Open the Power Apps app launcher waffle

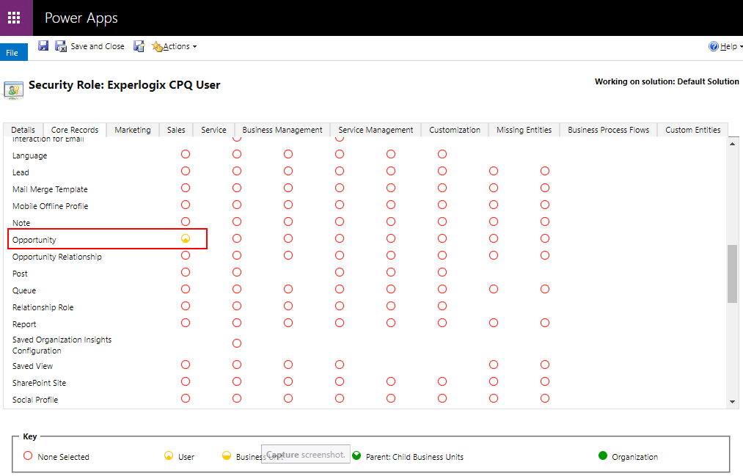pos(14,18)
